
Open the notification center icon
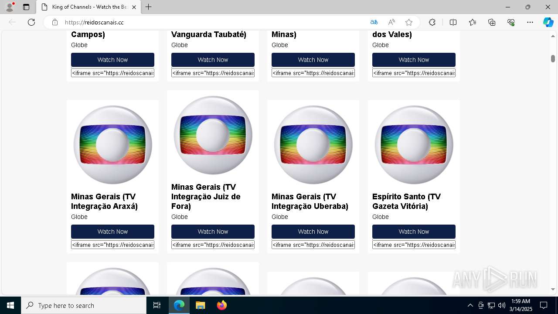[544, 305]
